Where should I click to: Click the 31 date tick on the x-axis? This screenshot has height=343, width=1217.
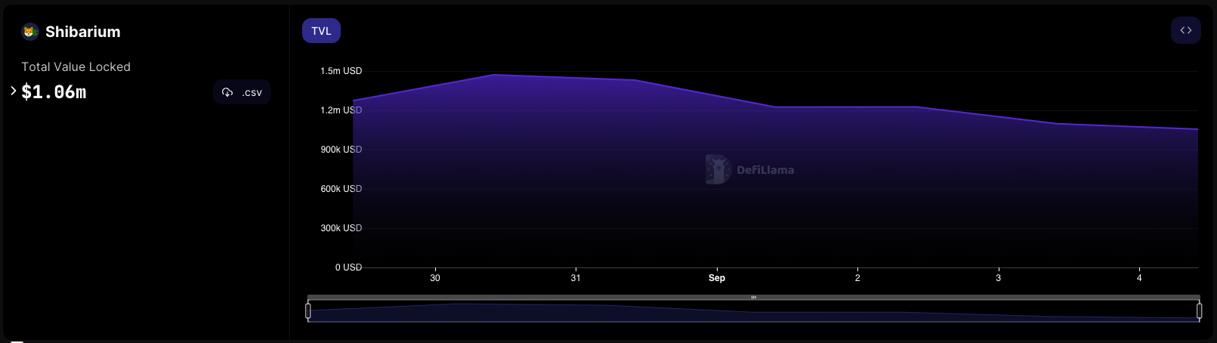point(576,278)
